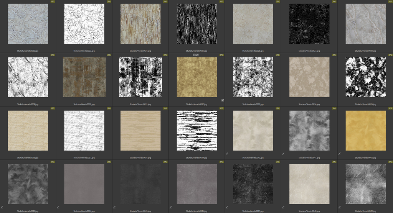Click pencil icon beside StukaturVenets0044 thumbnail
This screenshot has height=213, width=393.
58,207
